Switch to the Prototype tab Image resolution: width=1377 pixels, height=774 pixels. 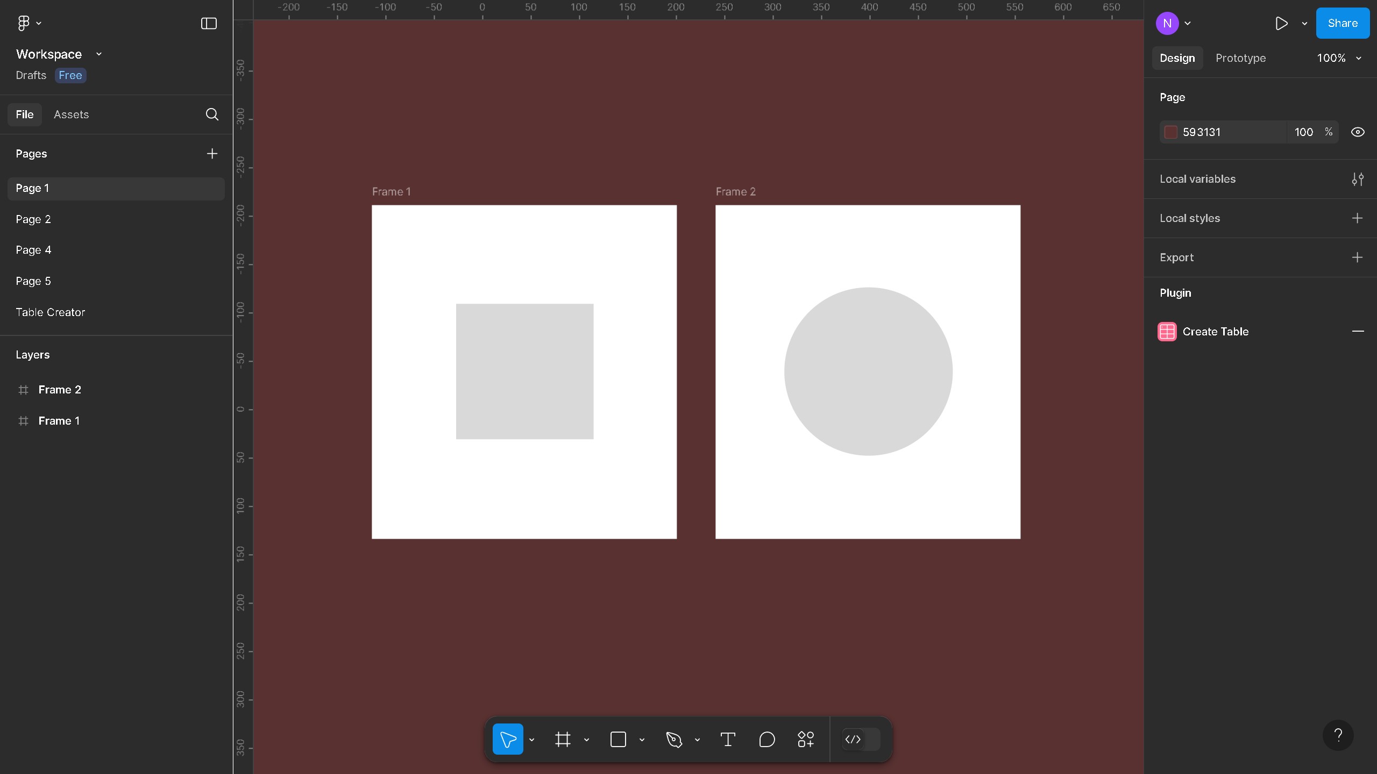pyautogui.click(x=1241, y=58)
